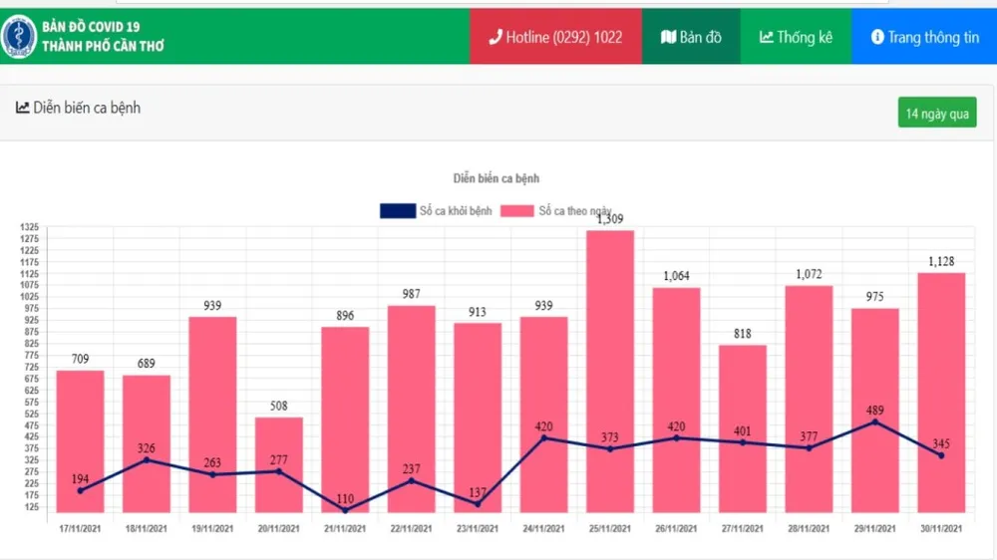
Task: Click the line chart icon beside Diễn biến ca bệnh
Action: pyautogui.click(x=23, y=108)
